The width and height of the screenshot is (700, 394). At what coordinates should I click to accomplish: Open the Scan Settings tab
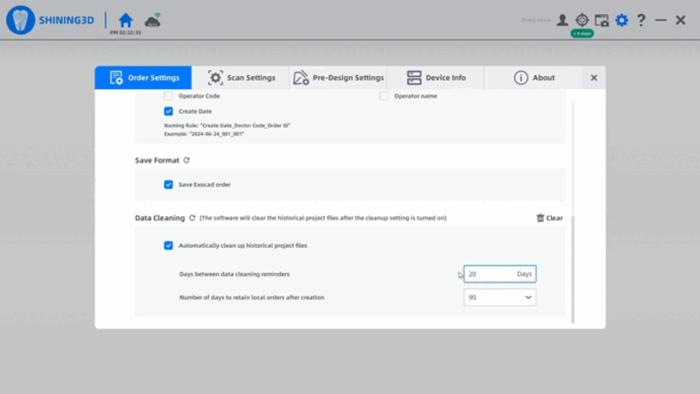pyautogui.click(x=241, y=78)
